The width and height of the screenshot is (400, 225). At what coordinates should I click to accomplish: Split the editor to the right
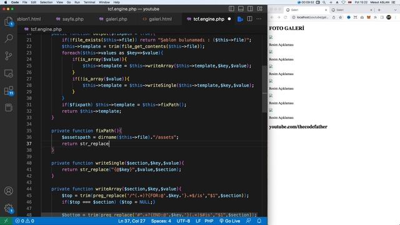point(250,19)
